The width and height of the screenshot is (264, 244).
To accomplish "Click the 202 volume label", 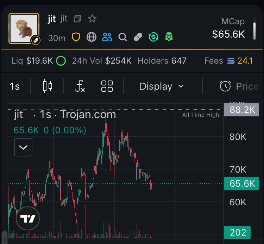I will click(237, 232).
